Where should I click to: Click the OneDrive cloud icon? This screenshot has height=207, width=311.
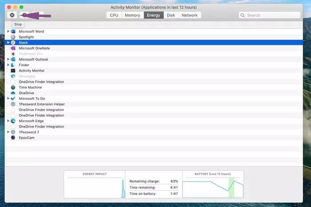(13, 93)
